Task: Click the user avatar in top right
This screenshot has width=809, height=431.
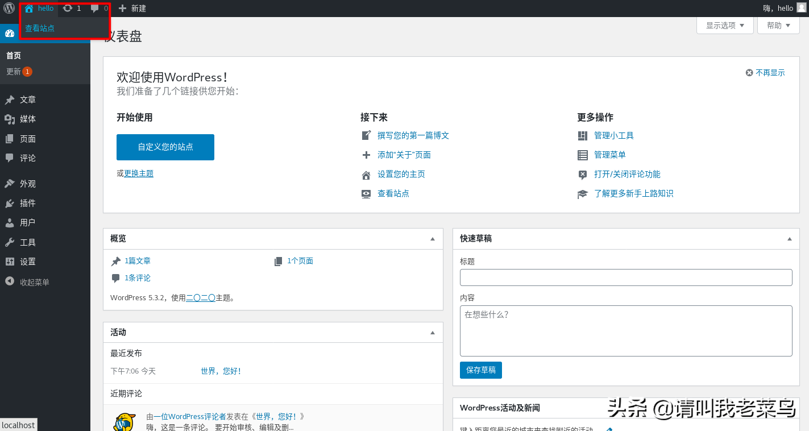Action: click(802, 8)
